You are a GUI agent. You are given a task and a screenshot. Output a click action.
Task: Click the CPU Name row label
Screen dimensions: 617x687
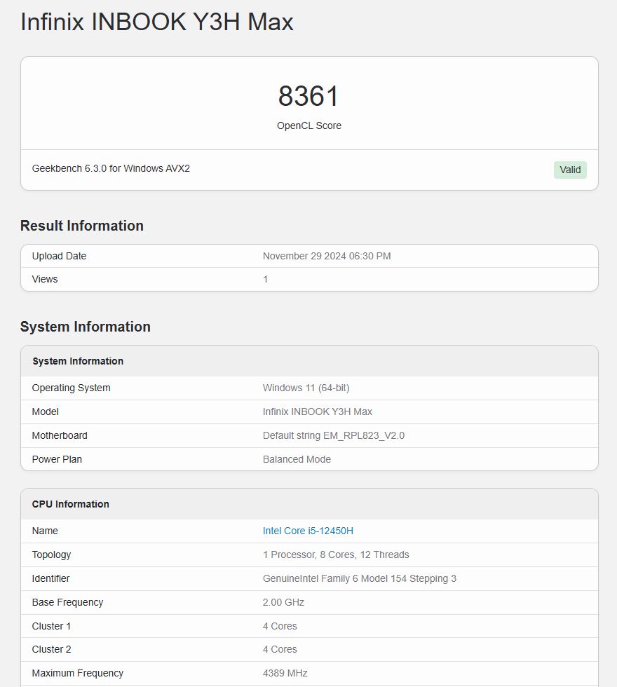[45, 531]
